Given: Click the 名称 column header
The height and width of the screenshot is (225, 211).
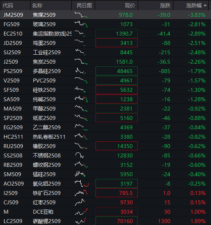Looking at the screenshot, I should coord(37,5).
